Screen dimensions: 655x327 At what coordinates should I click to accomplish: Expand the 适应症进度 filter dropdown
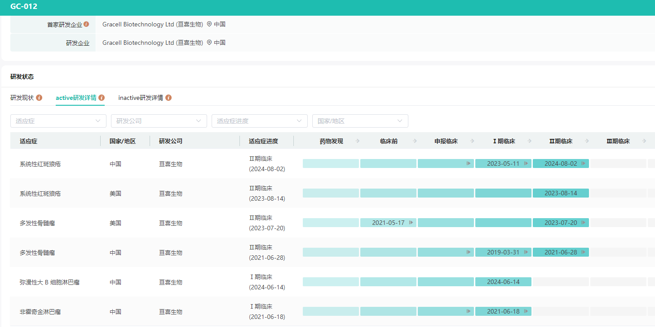(260, 121)
